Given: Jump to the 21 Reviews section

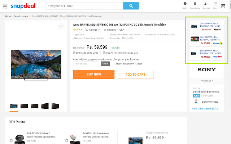Looking at the screenshot, I should (x=110, y=30).
